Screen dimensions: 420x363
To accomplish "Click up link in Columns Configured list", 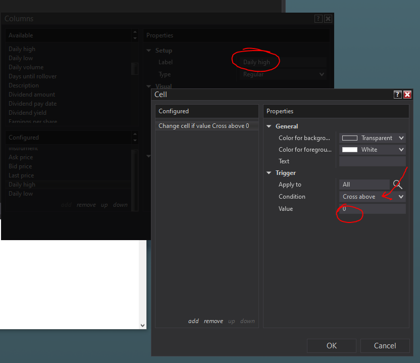I will 104,205.
